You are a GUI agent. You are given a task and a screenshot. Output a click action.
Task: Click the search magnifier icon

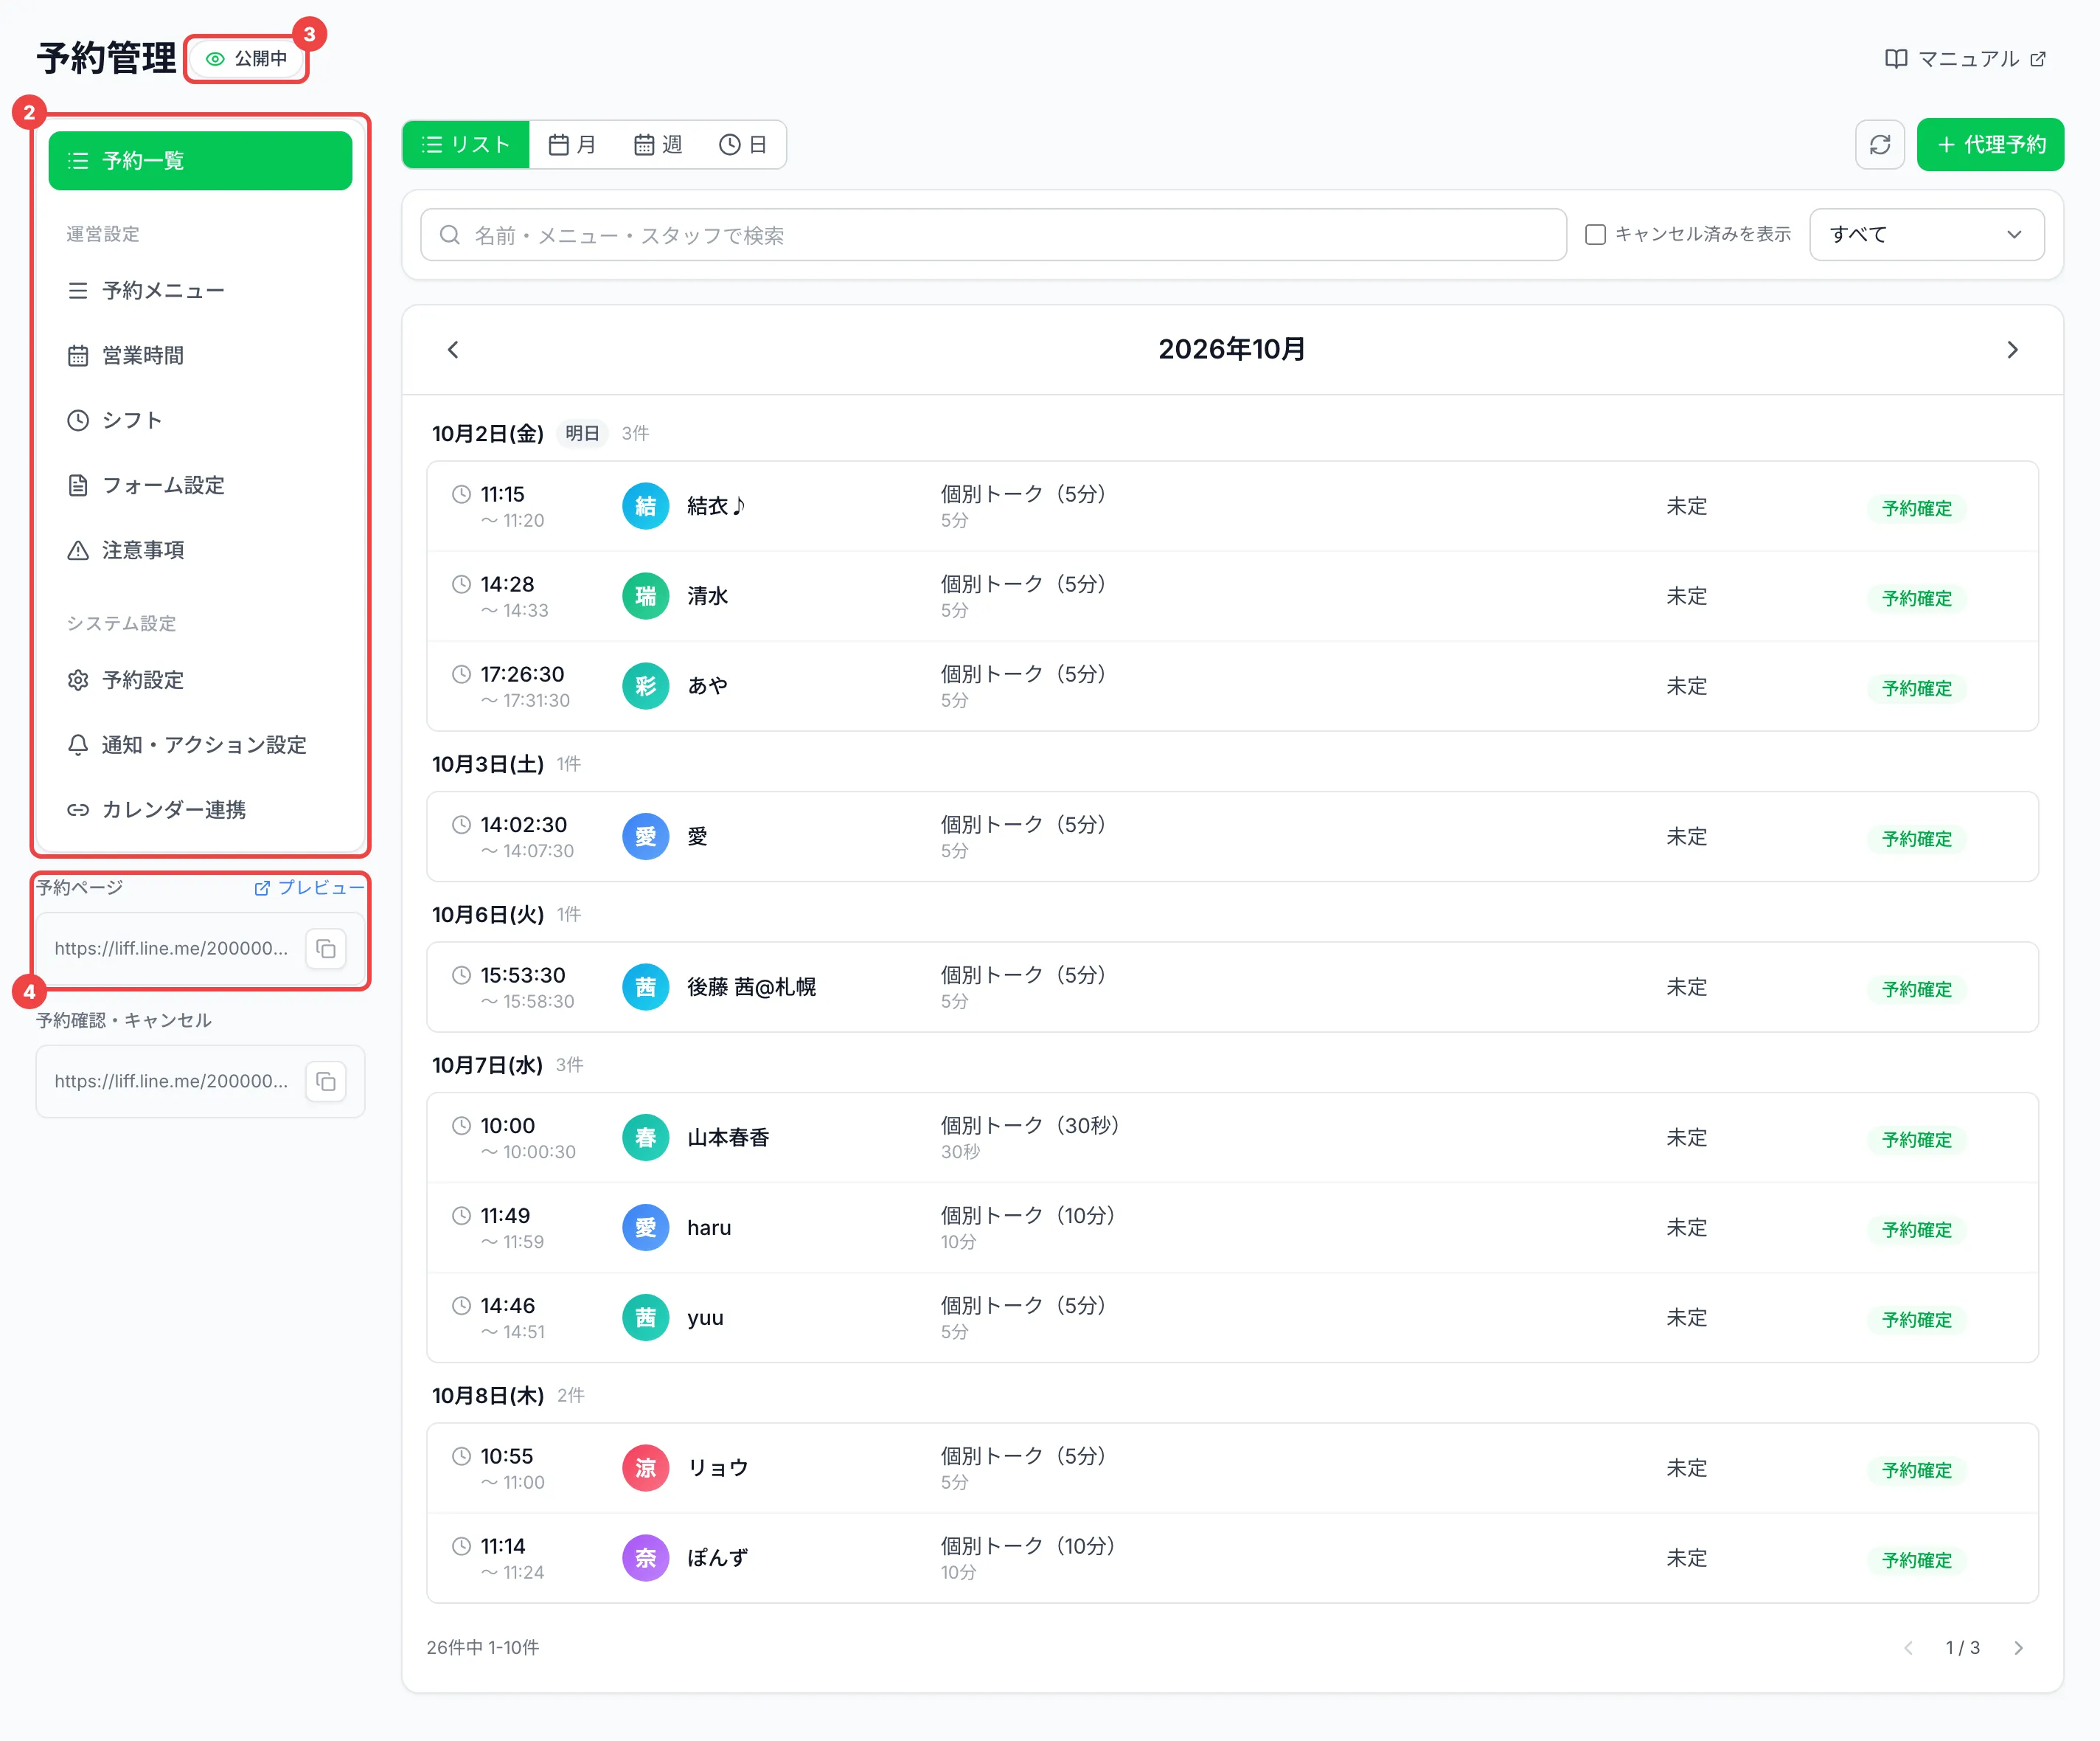pyautogui.click(x=450, y=235)
